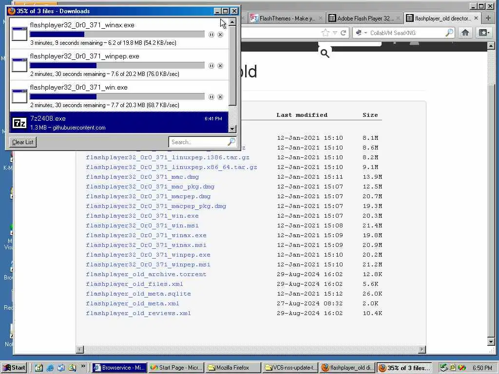Open a new browser tab
Screen dimensions: 499x374
point(488,19)
